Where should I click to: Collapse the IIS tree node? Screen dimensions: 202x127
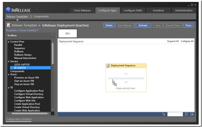[x=8, y=87]
